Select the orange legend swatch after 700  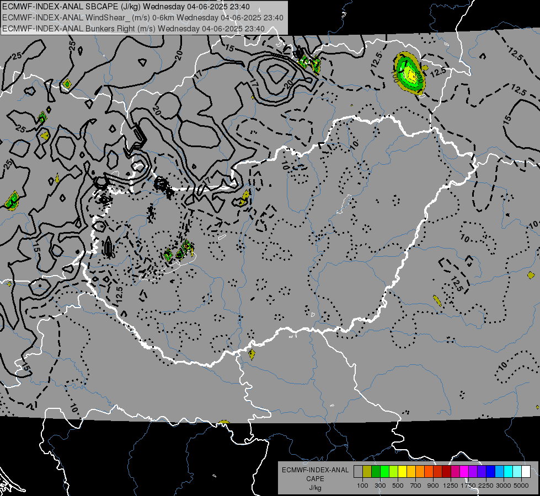[x=420, y=472]
